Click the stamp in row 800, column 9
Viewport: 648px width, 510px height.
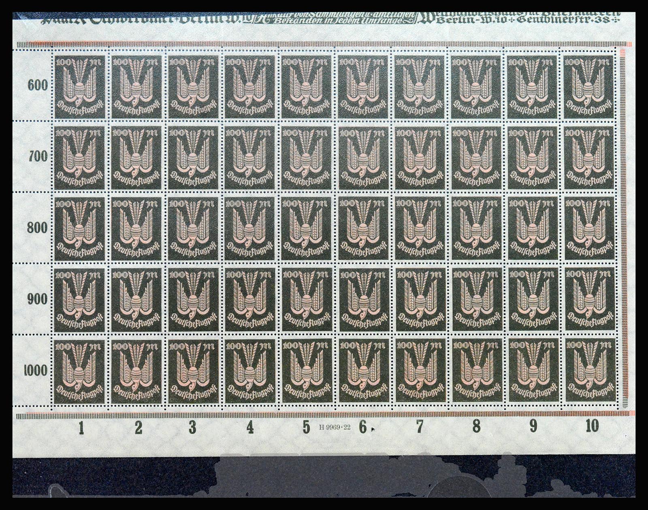pos(533,228)
